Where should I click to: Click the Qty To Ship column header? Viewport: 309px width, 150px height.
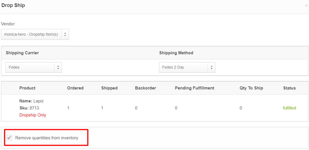coord(251,88)
